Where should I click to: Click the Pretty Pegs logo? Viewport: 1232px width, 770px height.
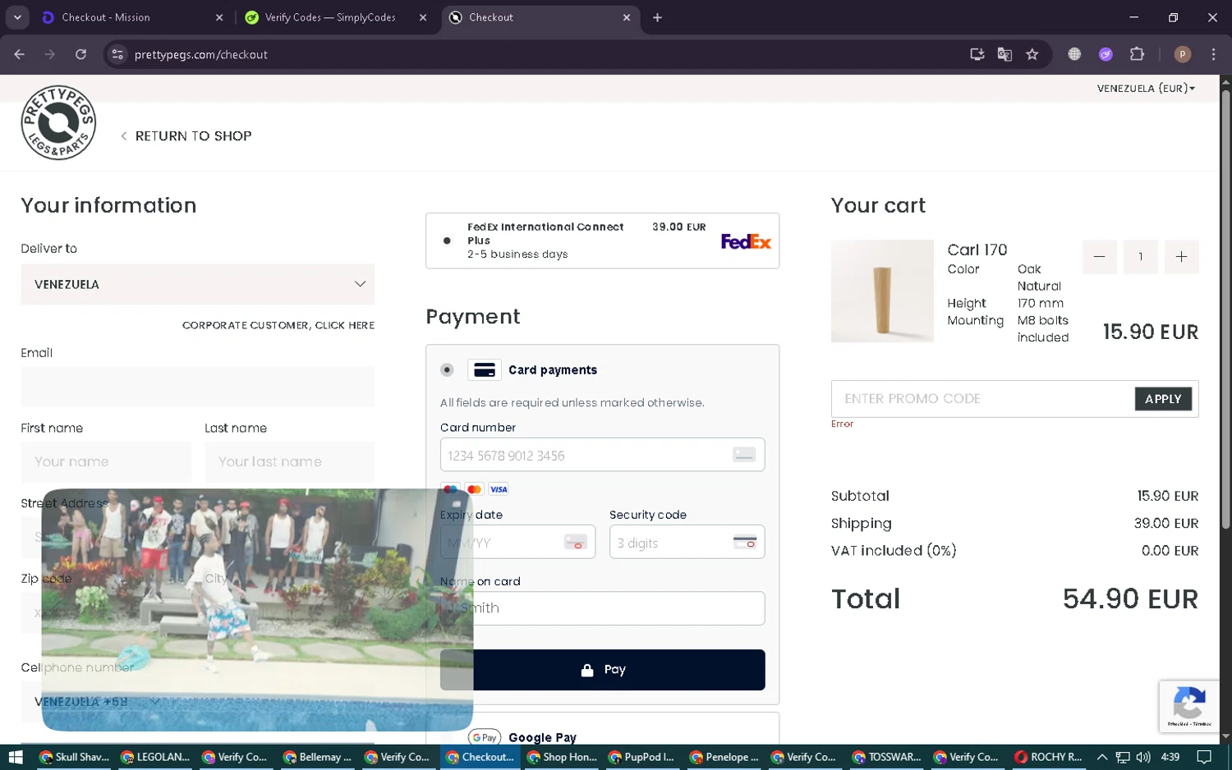[x=58, y=122]
